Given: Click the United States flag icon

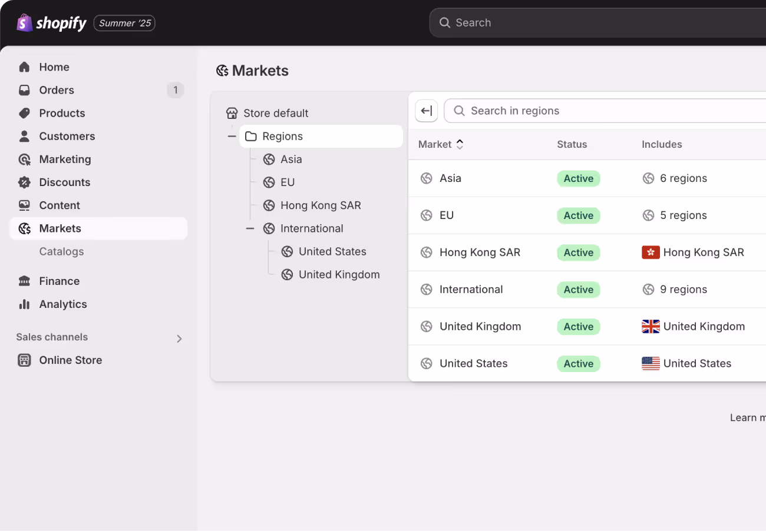Looking at the screenshot, I should [x=651, y=364].
